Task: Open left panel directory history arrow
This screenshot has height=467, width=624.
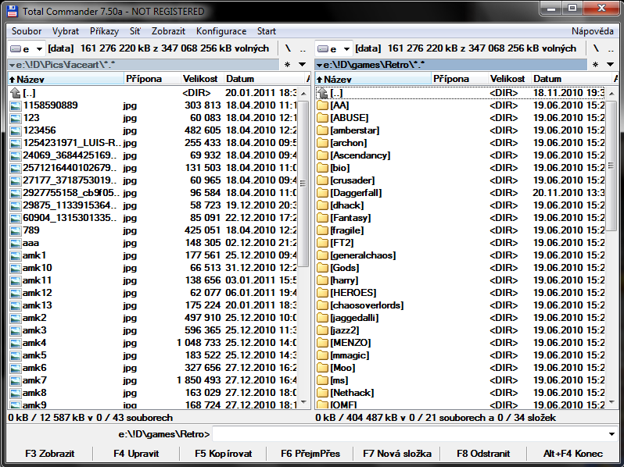Action: pos(303,64)
